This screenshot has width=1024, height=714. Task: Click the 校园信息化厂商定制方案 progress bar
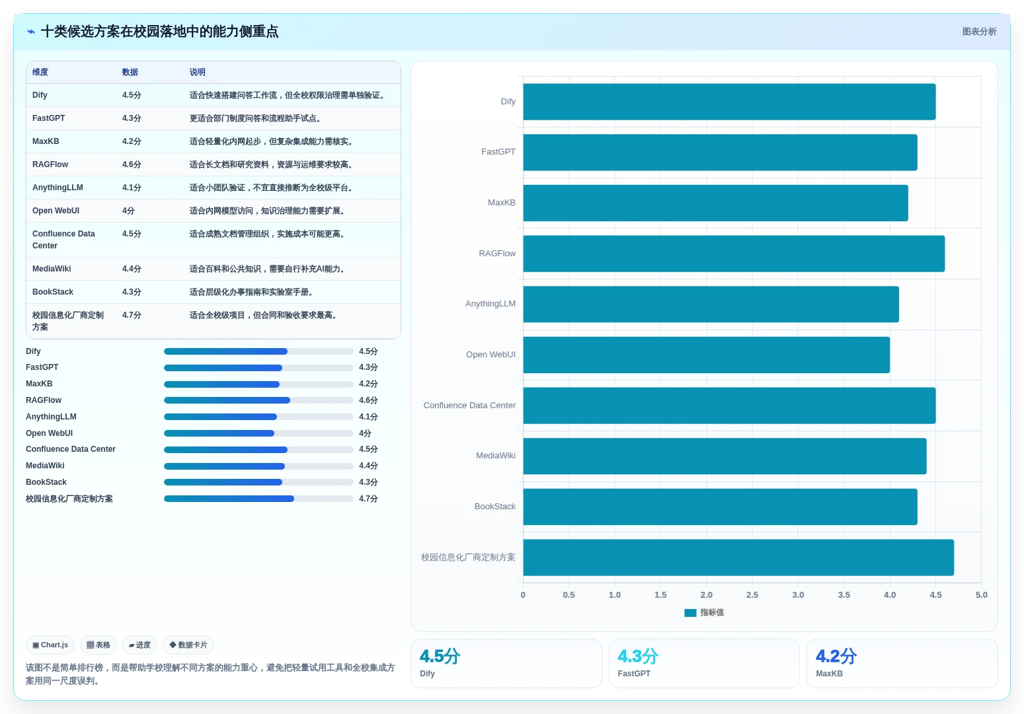click(258, 499)
